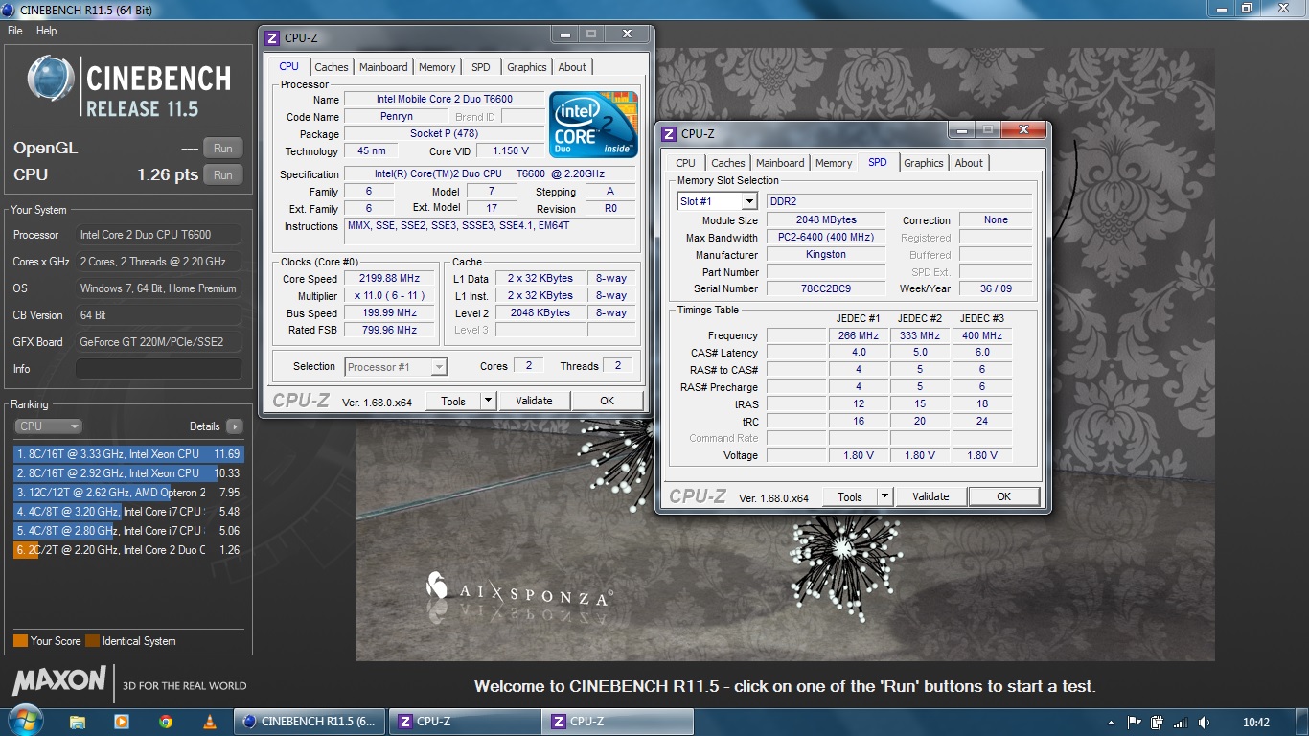Open the wireless network signal icon

click(1182, 723)
